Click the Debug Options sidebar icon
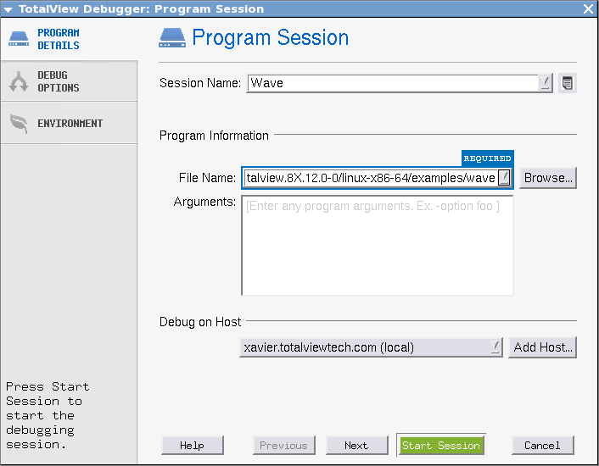The image size is (599, 466). [x=18, y=81]
